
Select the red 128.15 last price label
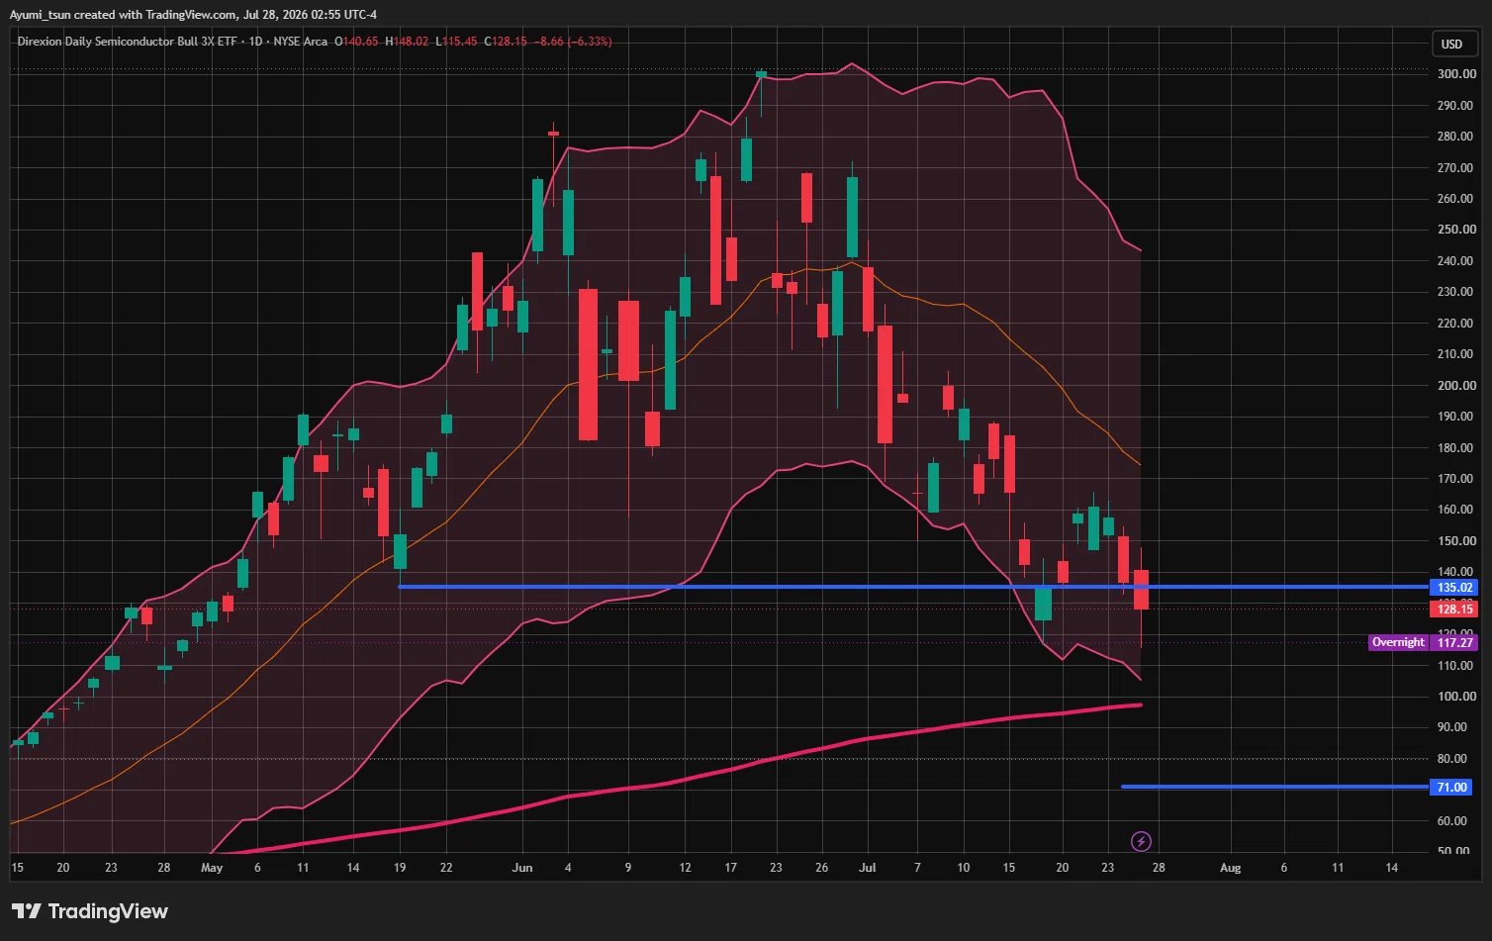click(1454, 610)
